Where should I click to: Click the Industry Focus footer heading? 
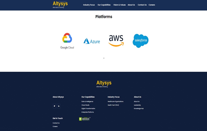113,97
